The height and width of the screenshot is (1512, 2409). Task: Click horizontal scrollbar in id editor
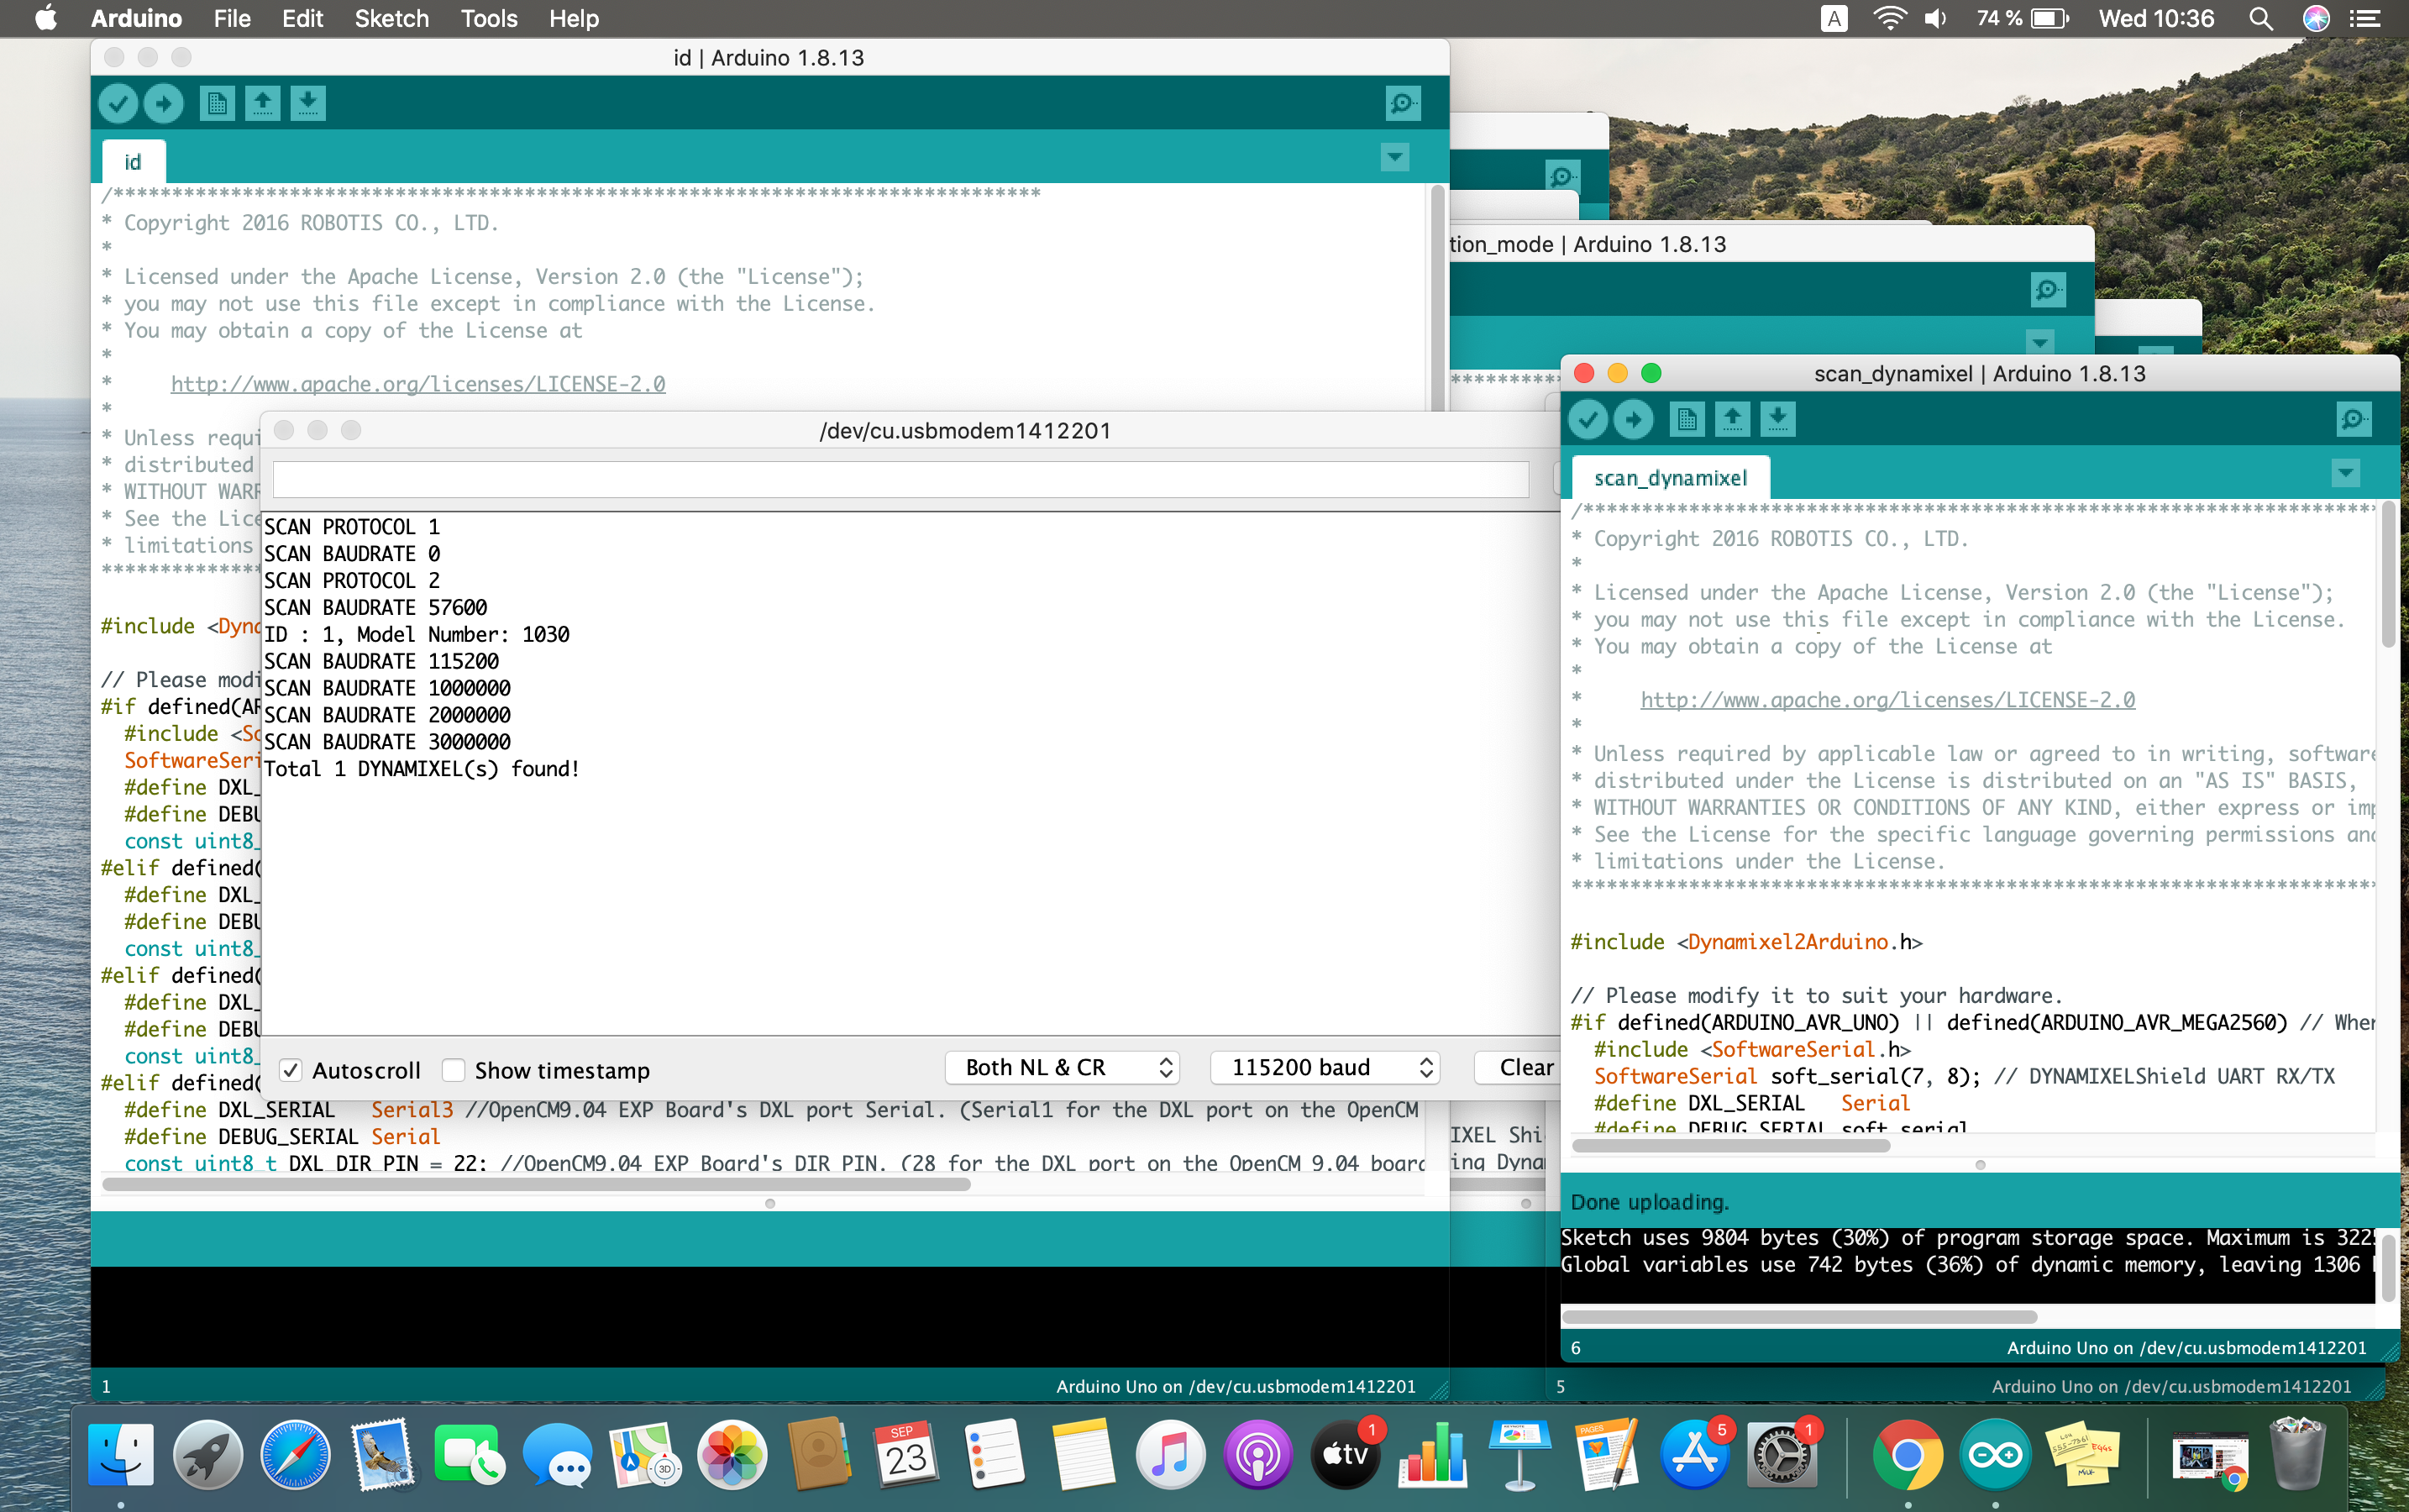click(x=536, y=1184)
